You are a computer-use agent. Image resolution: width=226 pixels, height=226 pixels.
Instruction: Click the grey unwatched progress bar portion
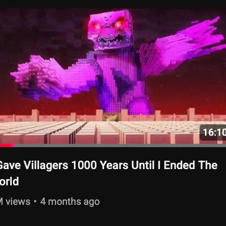pyautogui.click(x=120, y=145)
